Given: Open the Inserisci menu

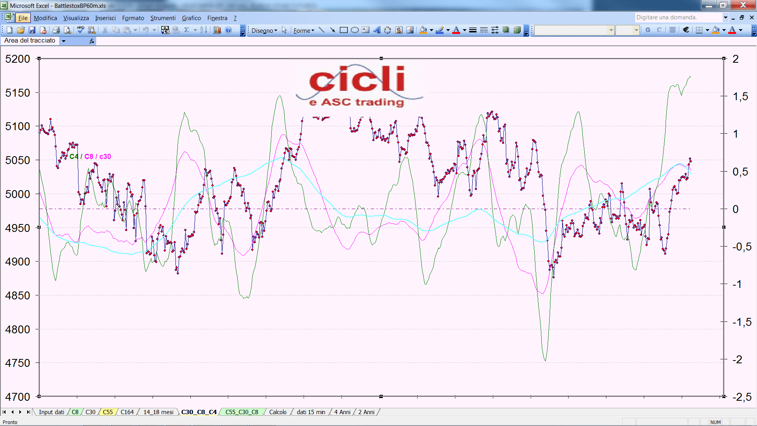Looking at the screenshot, I should point(105,18).
